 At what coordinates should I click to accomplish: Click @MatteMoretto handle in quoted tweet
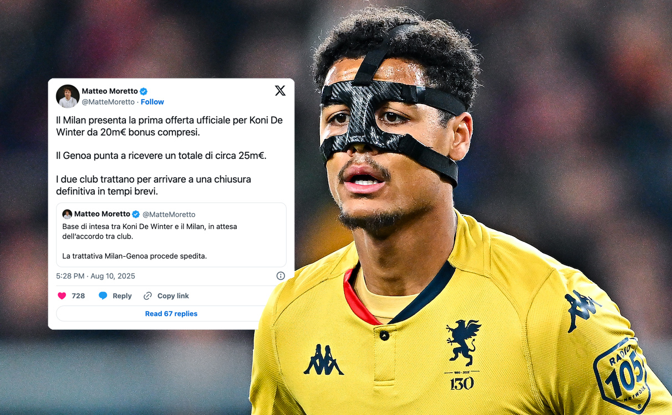[x=169, y=215]
